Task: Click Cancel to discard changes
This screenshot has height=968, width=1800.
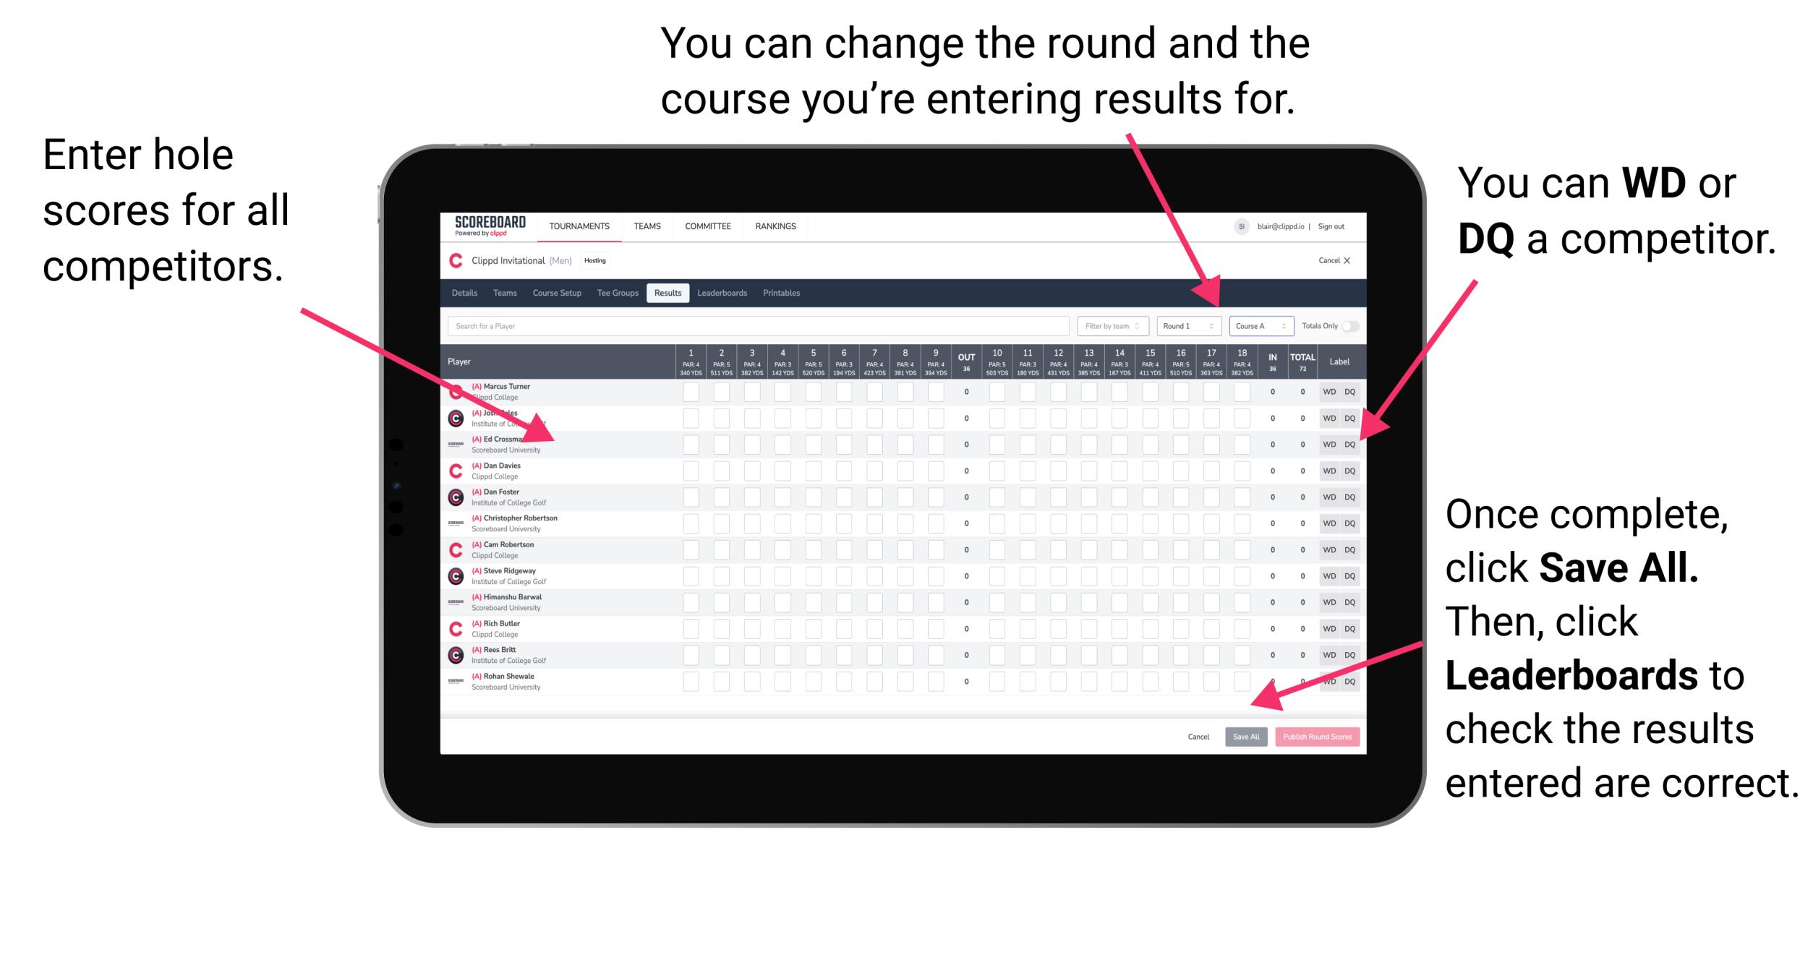Action: 1193,734
